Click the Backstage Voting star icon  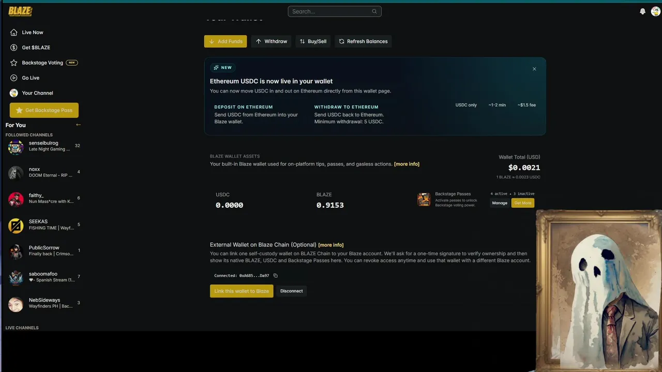[14, 63]
